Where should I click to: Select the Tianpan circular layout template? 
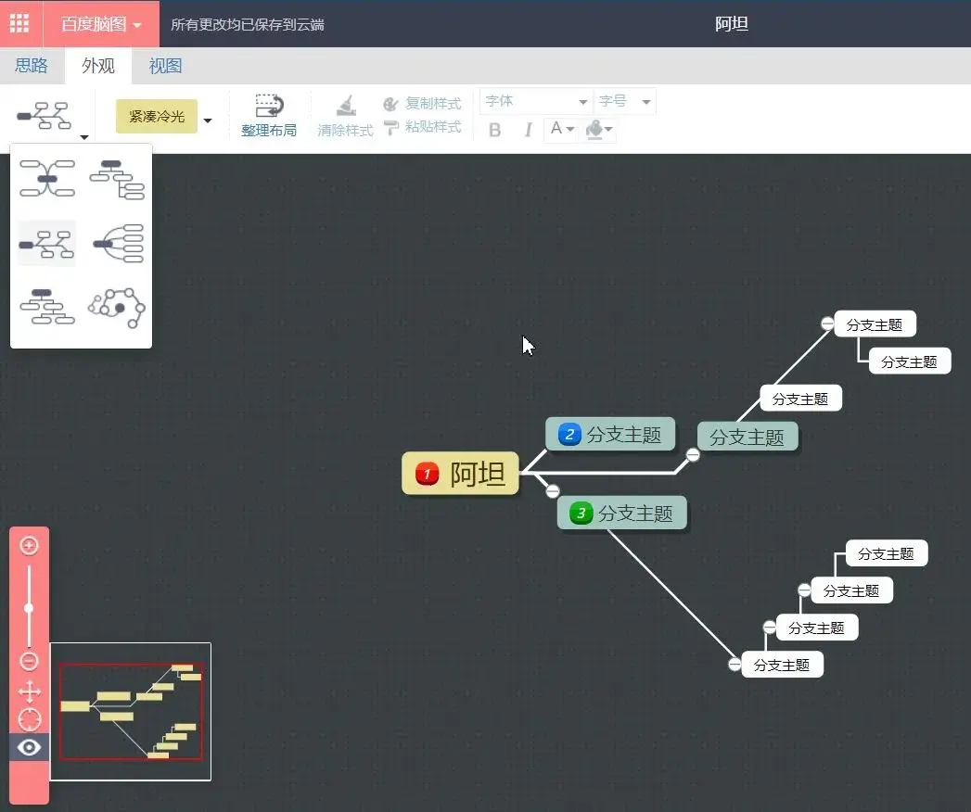click(117, 307)
